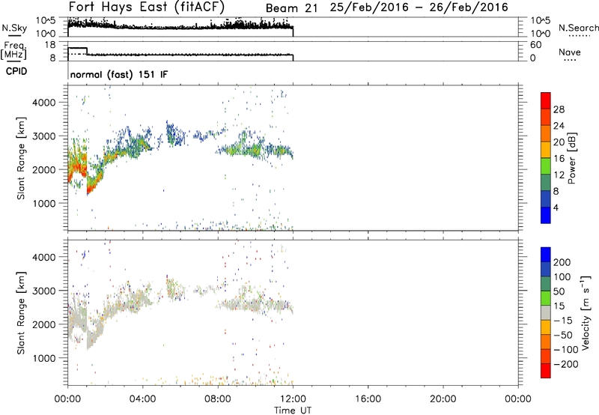Click the Velocity [m s-1] colorbar label

click(x=585, y=312)
